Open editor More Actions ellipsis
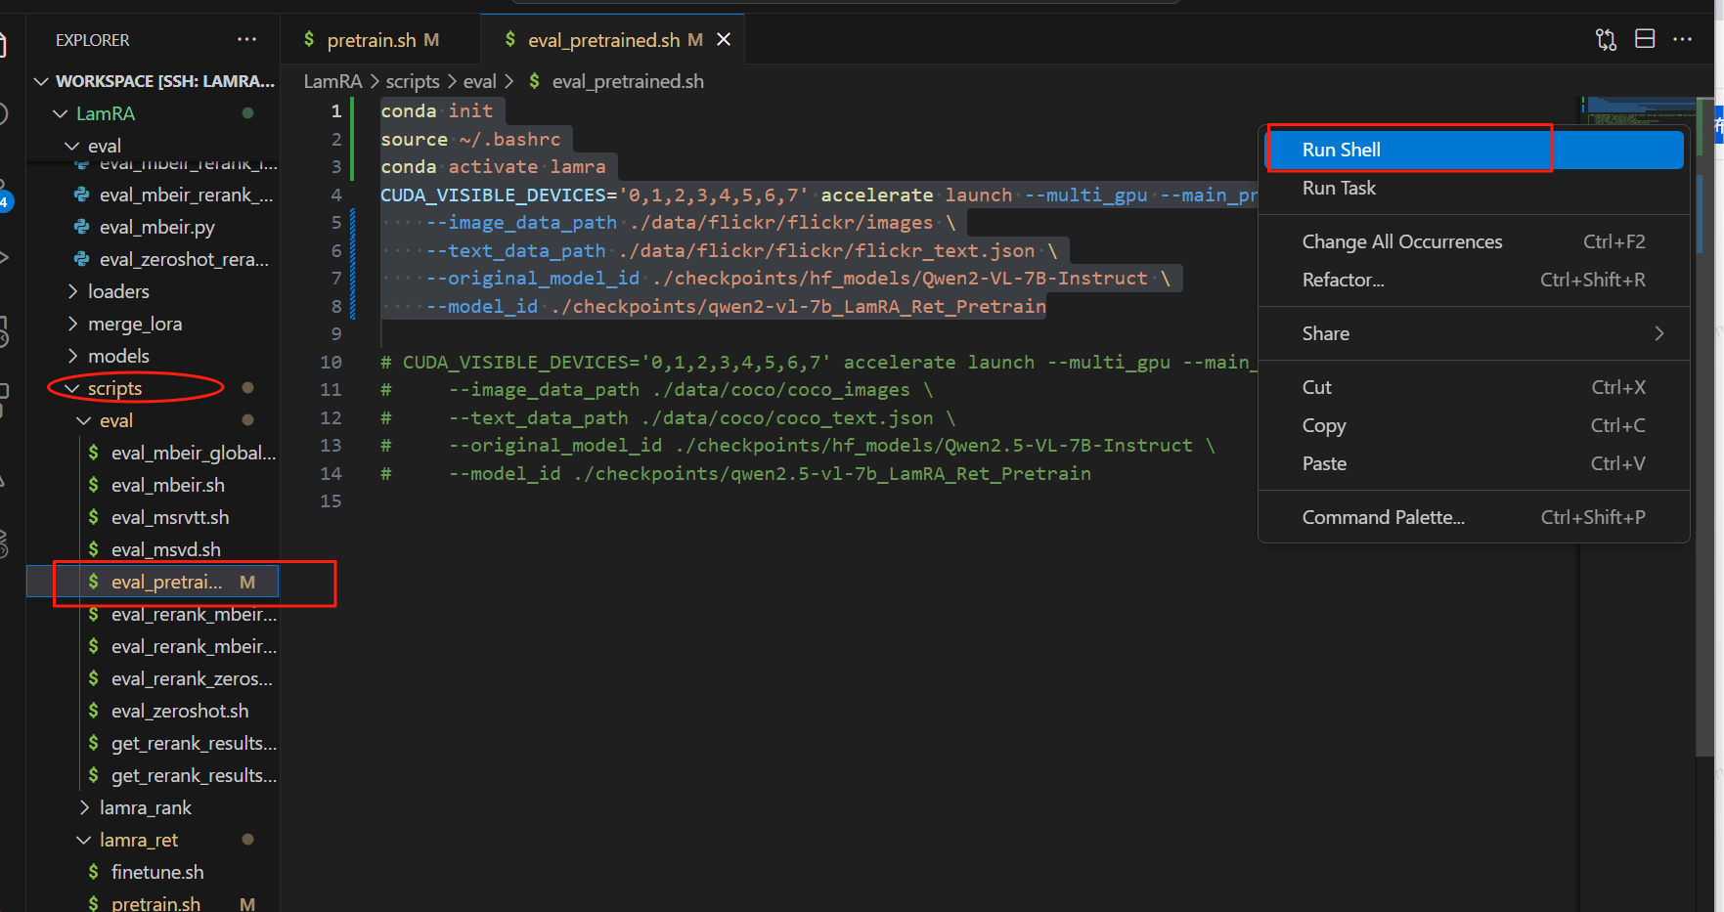This screenshot has width=1724, height=912. click(1682, 39)
